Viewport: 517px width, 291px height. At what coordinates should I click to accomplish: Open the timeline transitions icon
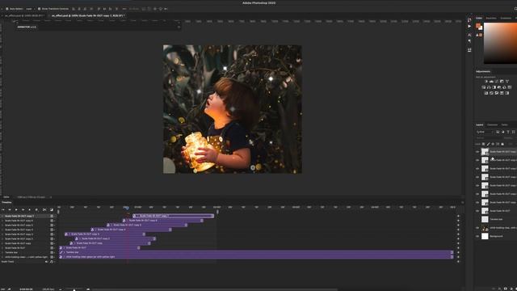[52, 209]
